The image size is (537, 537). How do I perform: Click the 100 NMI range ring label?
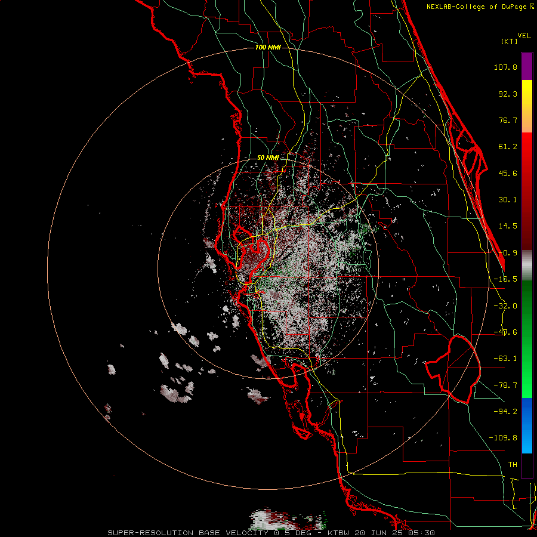[x=268, y=47]
